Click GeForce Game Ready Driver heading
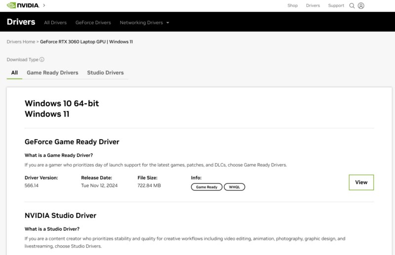The image size is (395, 255). point(72,142)
